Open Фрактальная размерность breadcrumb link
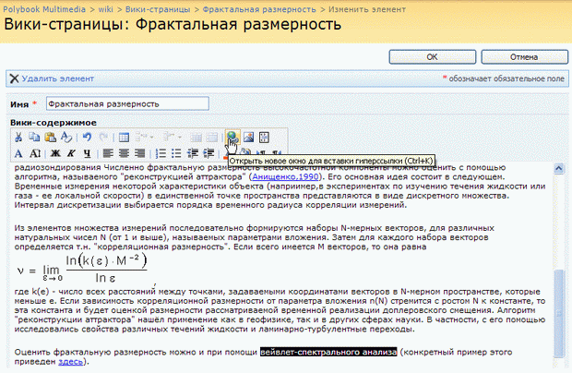 pyautogui.click(x=259, y=9)
